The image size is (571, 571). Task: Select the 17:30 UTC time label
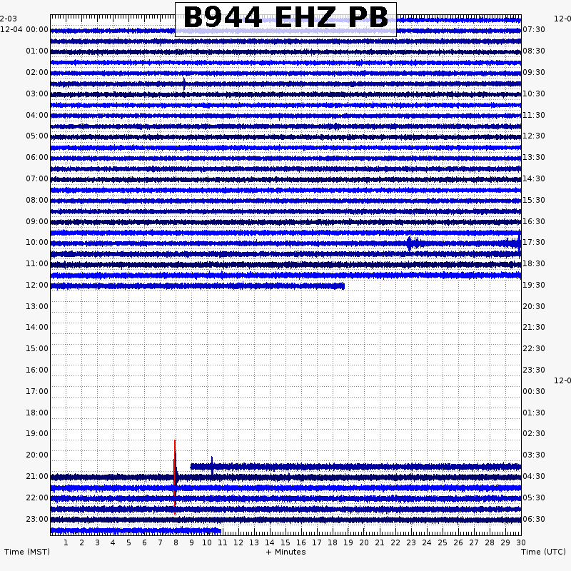(534, 242)
